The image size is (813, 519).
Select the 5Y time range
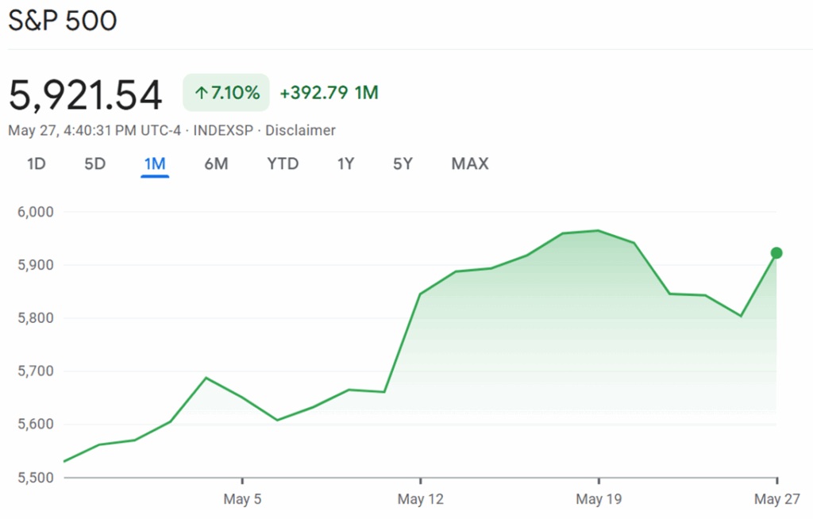click(403, 163)
